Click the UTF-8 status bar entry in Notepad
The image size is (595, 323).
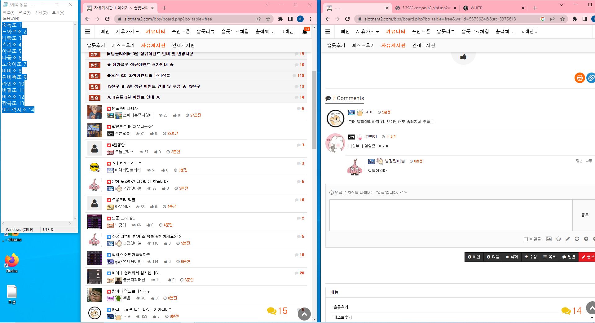click(x=48, y=229)
